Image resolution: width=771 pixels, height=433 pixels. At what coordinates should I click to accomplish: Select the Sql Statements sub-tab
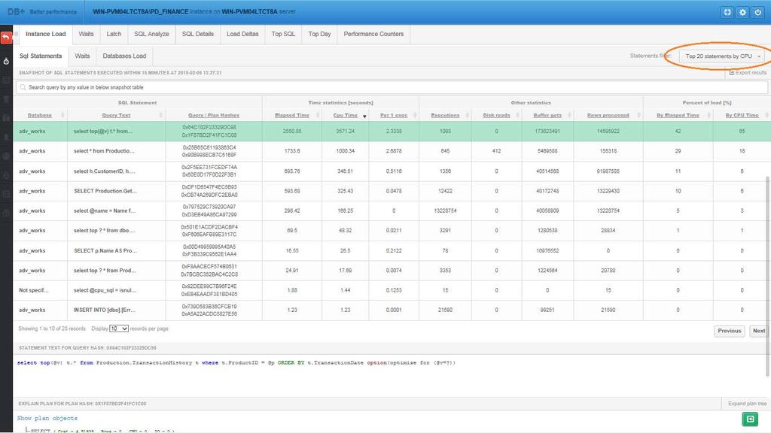[x=41, y=56]
